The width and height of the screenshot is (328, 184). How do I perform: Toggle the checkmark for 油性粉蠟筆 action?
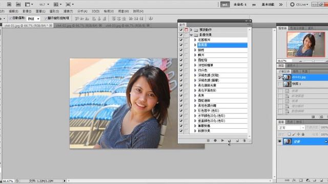(x=181, y=65)
